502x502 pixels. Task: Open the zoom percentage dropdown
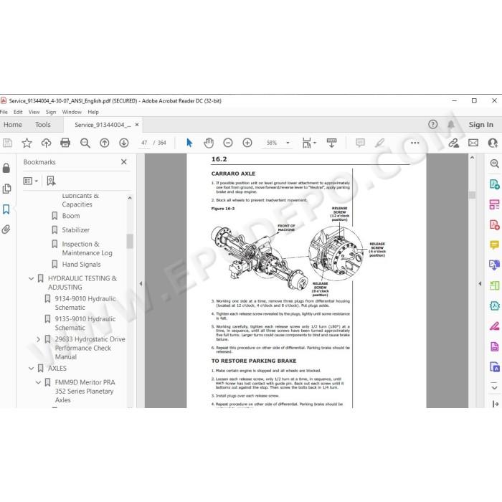288,143
